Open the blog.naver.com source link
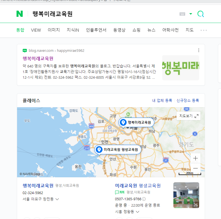 click(x=41, y=51)
